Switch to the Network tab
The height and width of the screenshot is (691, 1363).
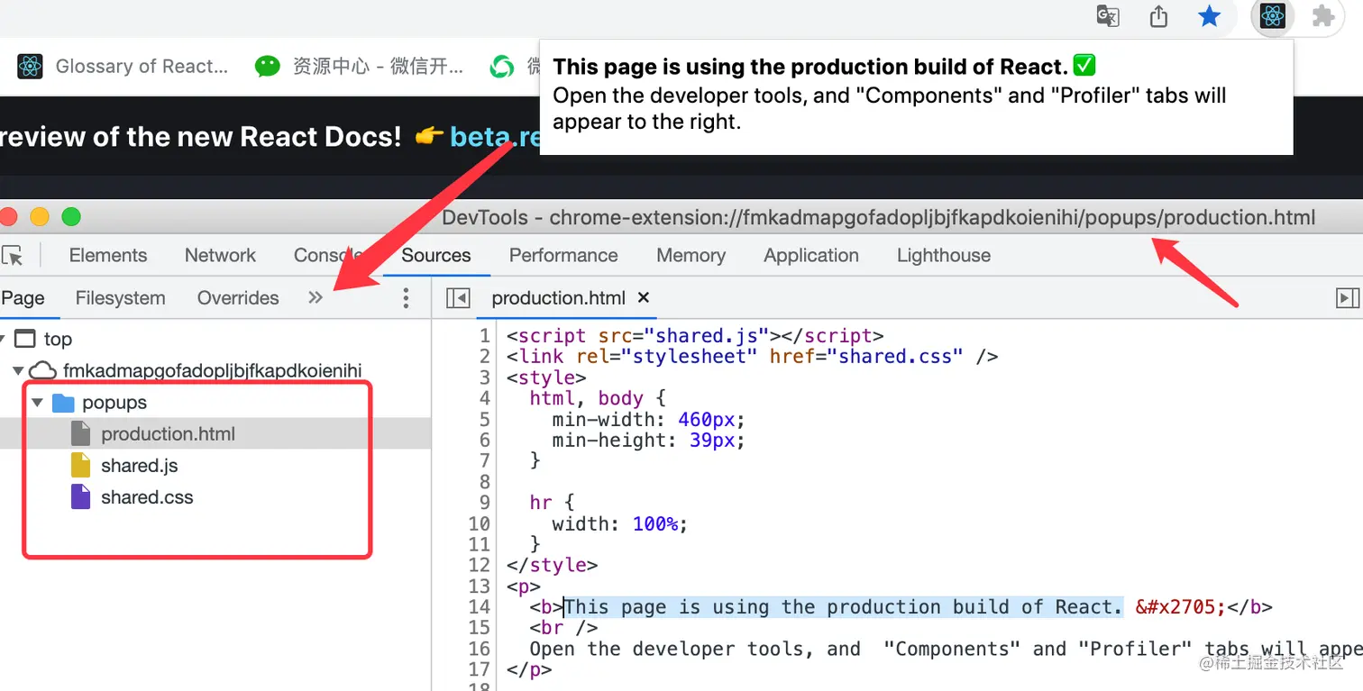point(220,255)
